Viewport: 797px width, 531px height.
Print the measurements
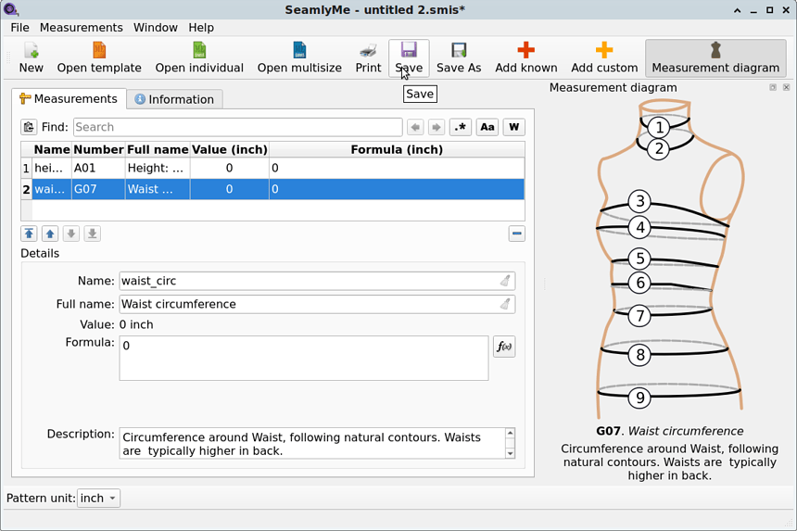(x=368, y=58)
